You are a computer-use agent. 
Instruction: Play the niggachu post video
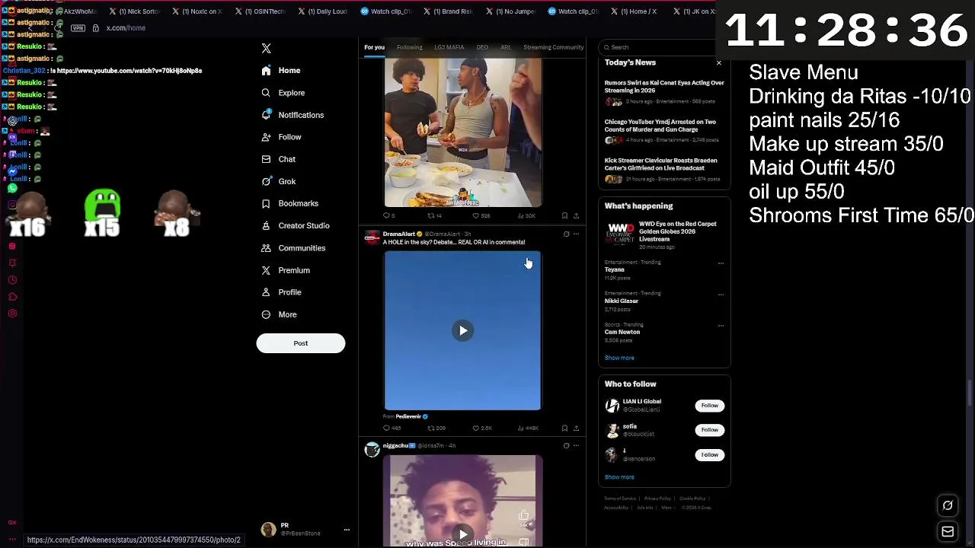(x=463, y=534)
